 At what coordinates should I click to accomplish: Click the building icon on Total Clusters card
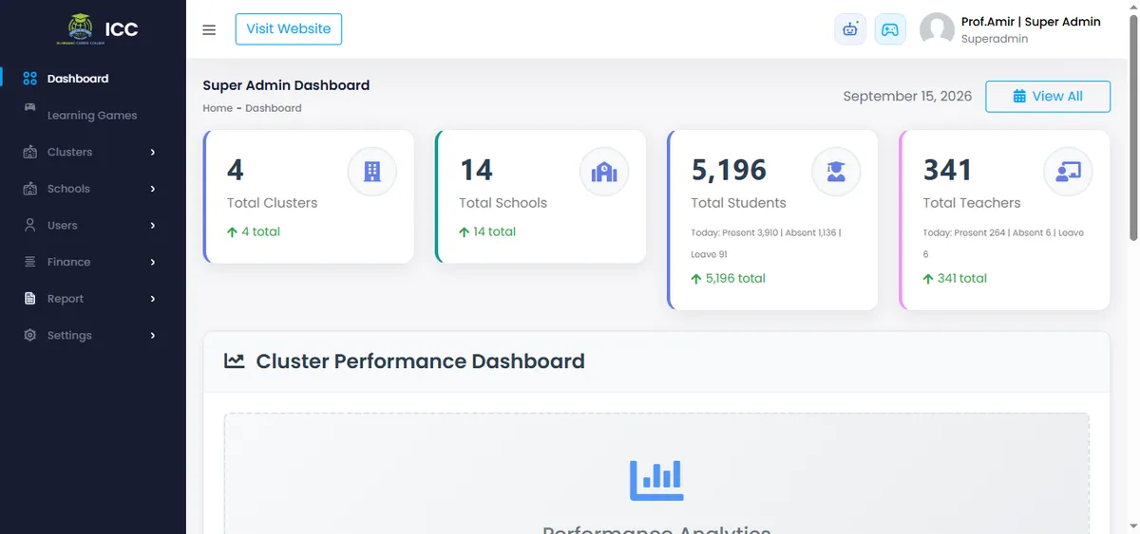[372, 172]
